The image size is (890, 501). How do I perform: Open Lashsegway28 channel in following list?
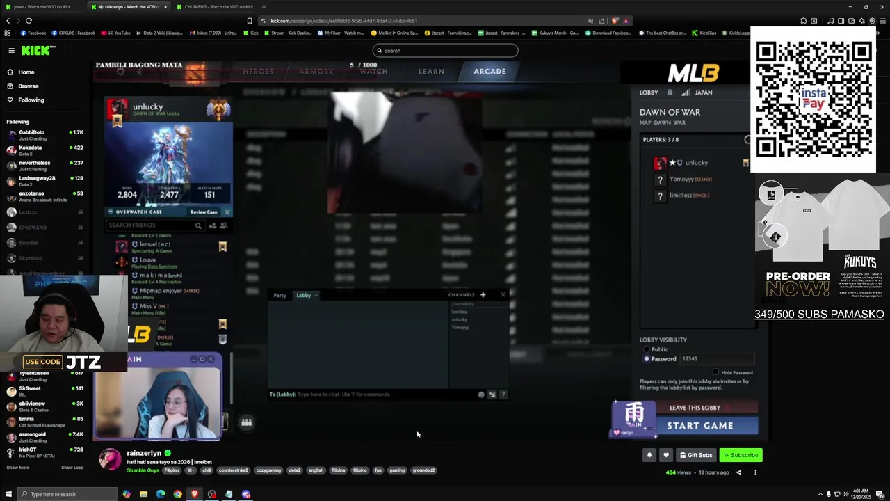coord(44,181)
